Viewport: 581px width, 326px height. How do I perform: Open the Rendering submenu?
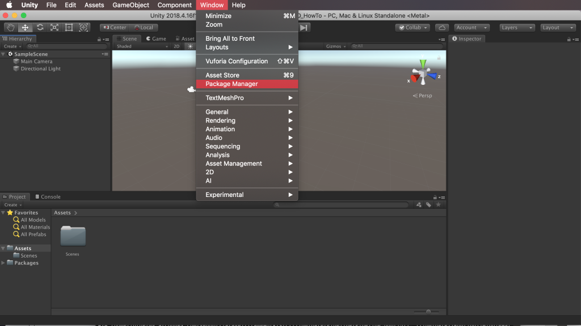(247, 121)
